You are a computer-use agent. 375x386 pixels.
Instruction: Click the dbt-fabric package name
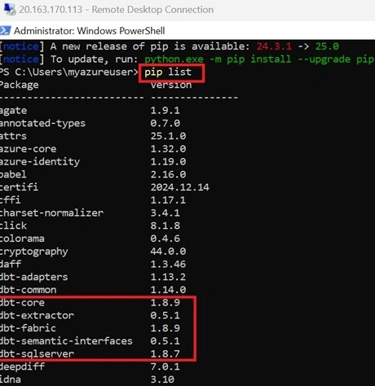coord(28,328)
